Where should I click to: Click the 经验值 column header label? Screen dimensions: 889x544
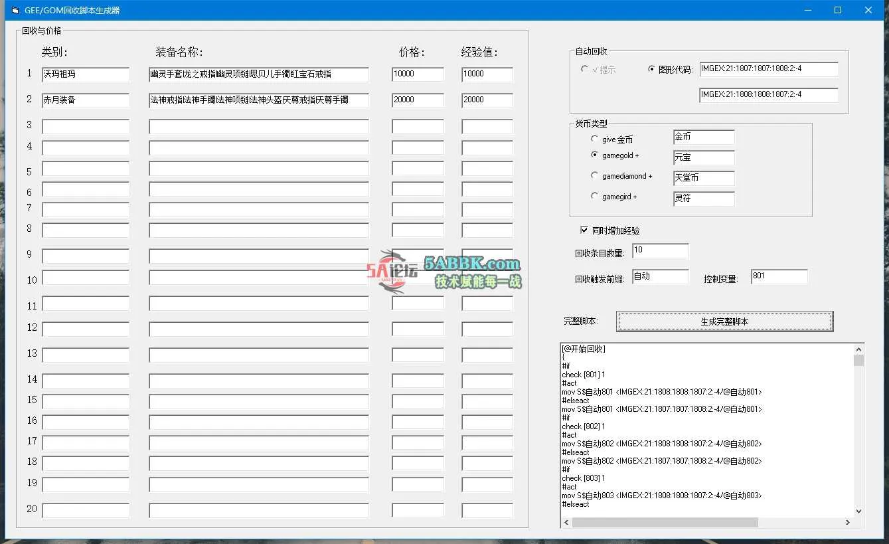pyautogui.click(x=479, y=52)
